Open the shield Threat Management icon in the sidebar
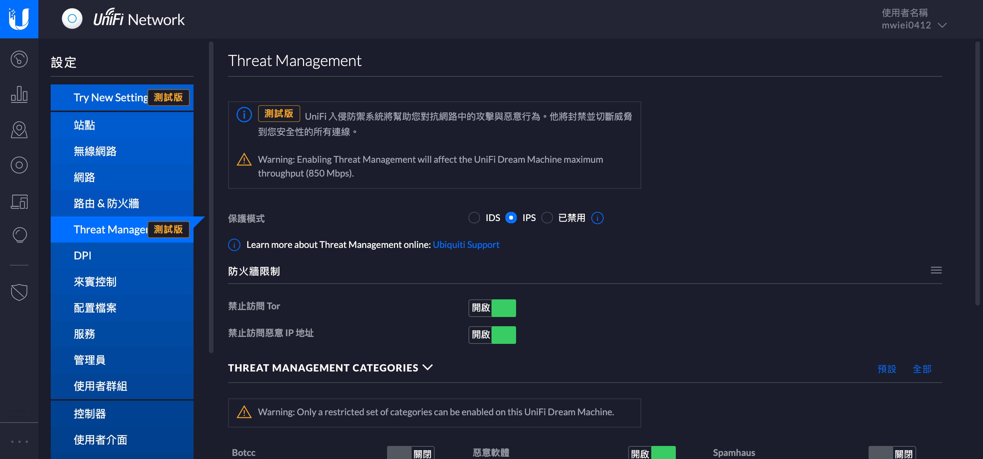This screenshot has height=459, width=983. [19, 292]
